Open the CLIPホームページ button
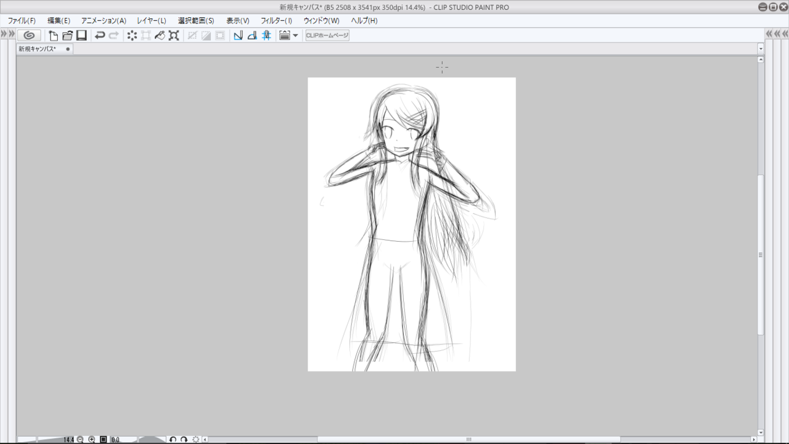Screen dimensions: 789x444 click(x=327, y=36)
